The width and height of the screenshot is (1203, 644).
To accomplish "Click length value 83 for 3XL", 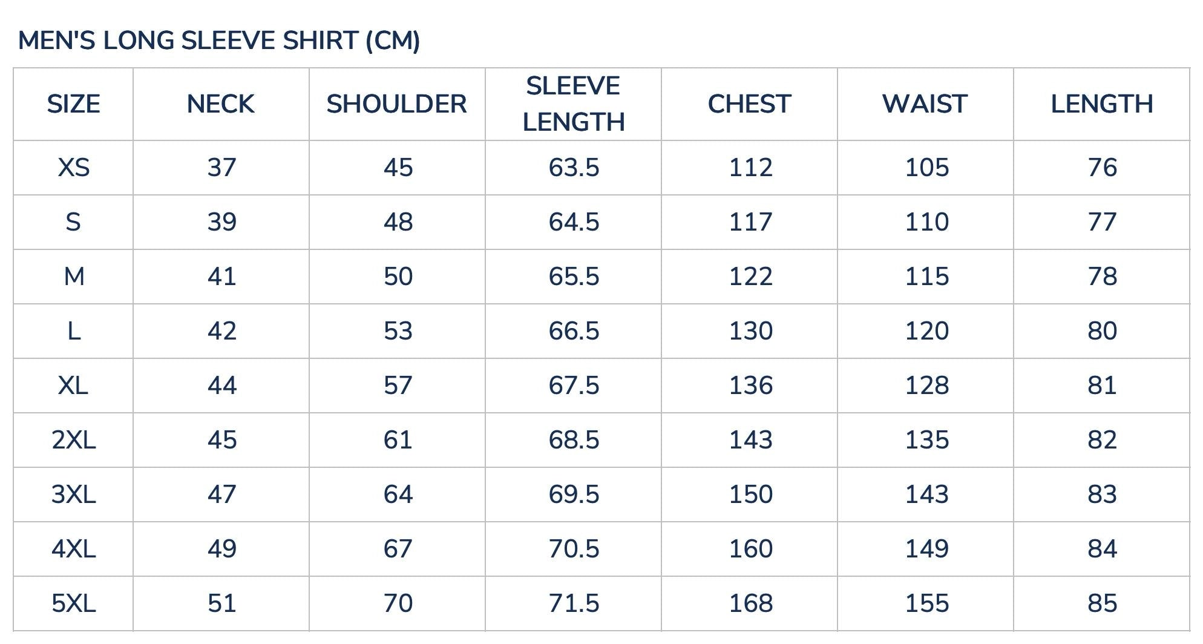I will (1102, 494).
